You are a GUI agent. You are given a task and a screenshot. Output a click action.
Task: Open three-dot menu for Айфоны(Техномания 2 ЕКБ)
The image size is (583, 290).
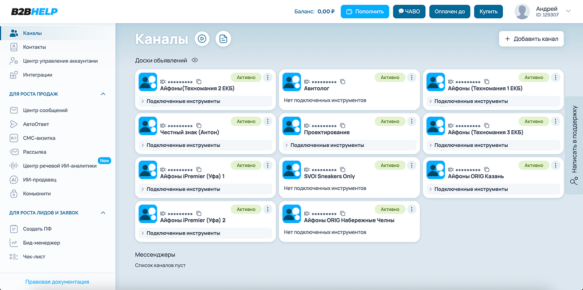[268, 77]
